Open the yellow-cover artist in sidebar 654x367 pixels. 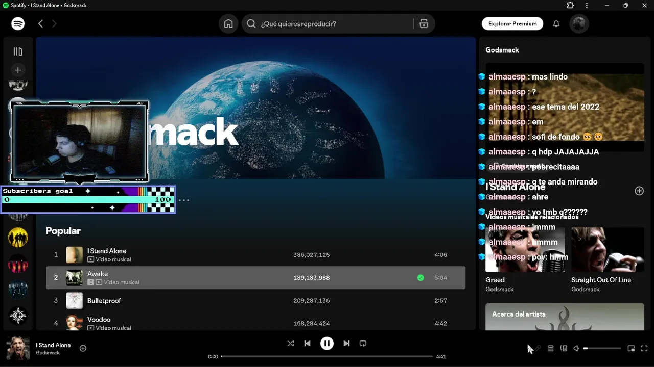(18, 237)
